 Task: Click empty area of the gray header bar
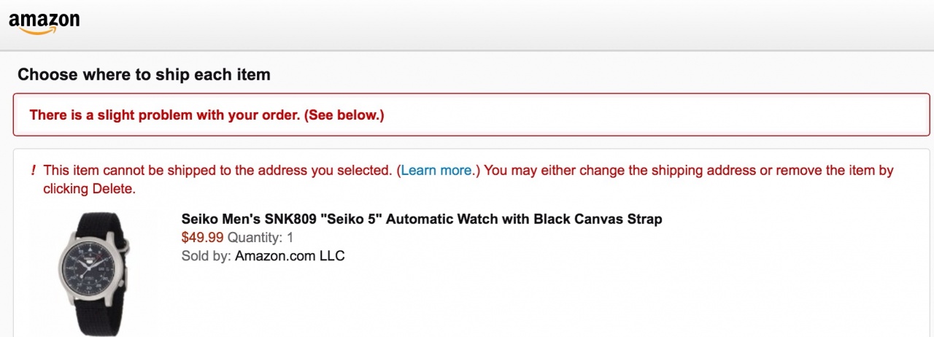tap(511, 26)
